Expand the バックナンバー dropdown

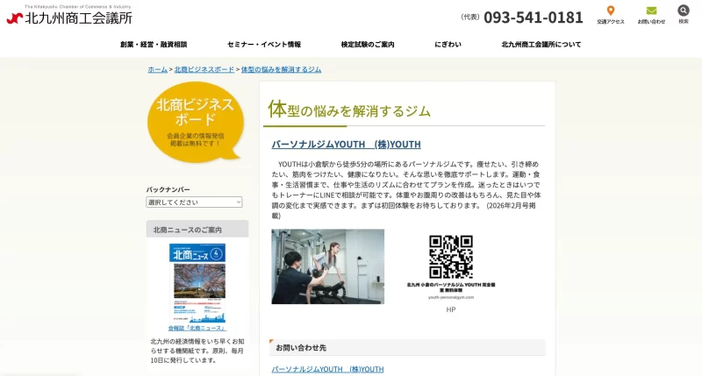194,202
